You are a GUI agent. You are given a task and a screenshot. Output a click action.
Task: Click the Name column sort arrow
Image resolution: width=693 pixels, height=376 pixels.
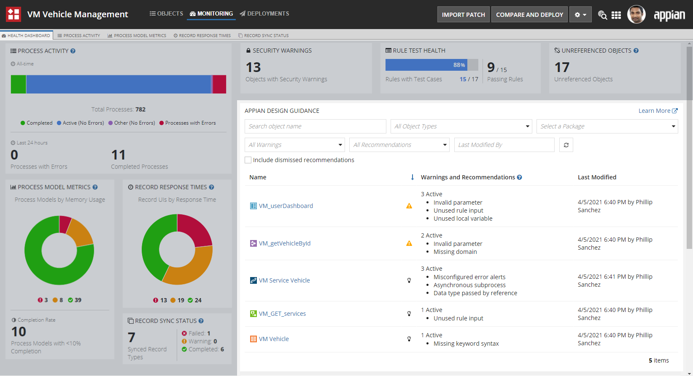pyautogui.click(x=413, y=177)
